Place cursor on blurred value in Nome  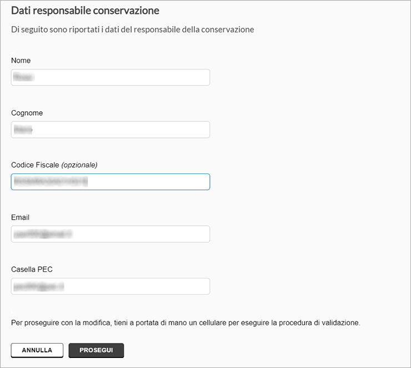pyautogui.click(x=23, y=77)
